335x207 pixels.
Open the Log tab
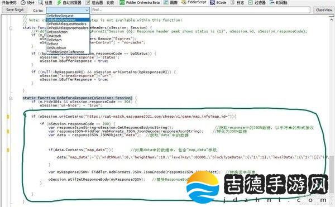tap(238, 3)
